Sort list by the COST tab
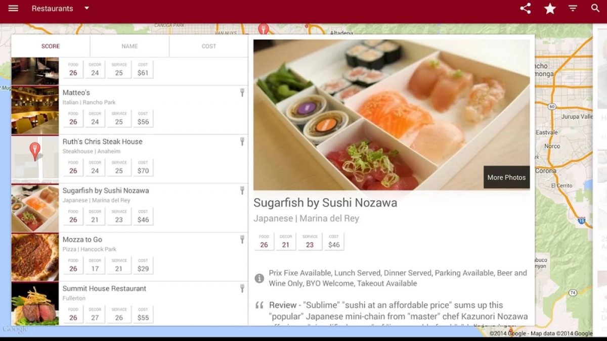The height and width of the screenshot is (341, 607). 209,46
